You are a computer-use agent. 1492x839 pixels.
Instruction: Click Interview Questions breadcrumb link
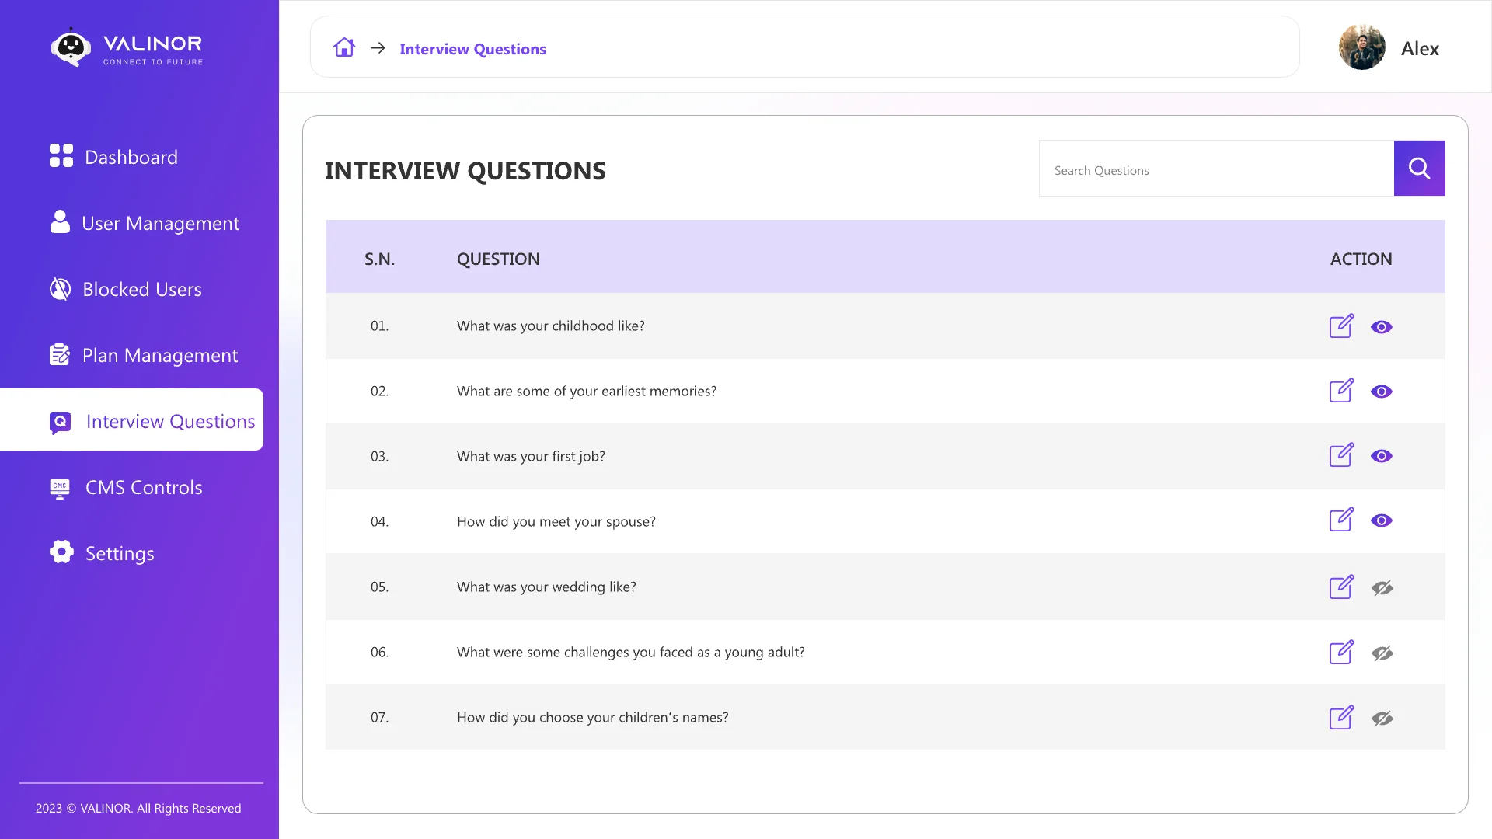coord(472,49)
